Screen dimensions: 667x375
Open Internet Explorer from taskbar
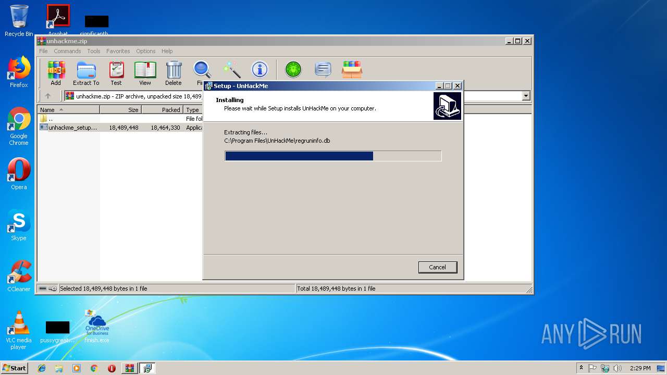tap(42, 368)
